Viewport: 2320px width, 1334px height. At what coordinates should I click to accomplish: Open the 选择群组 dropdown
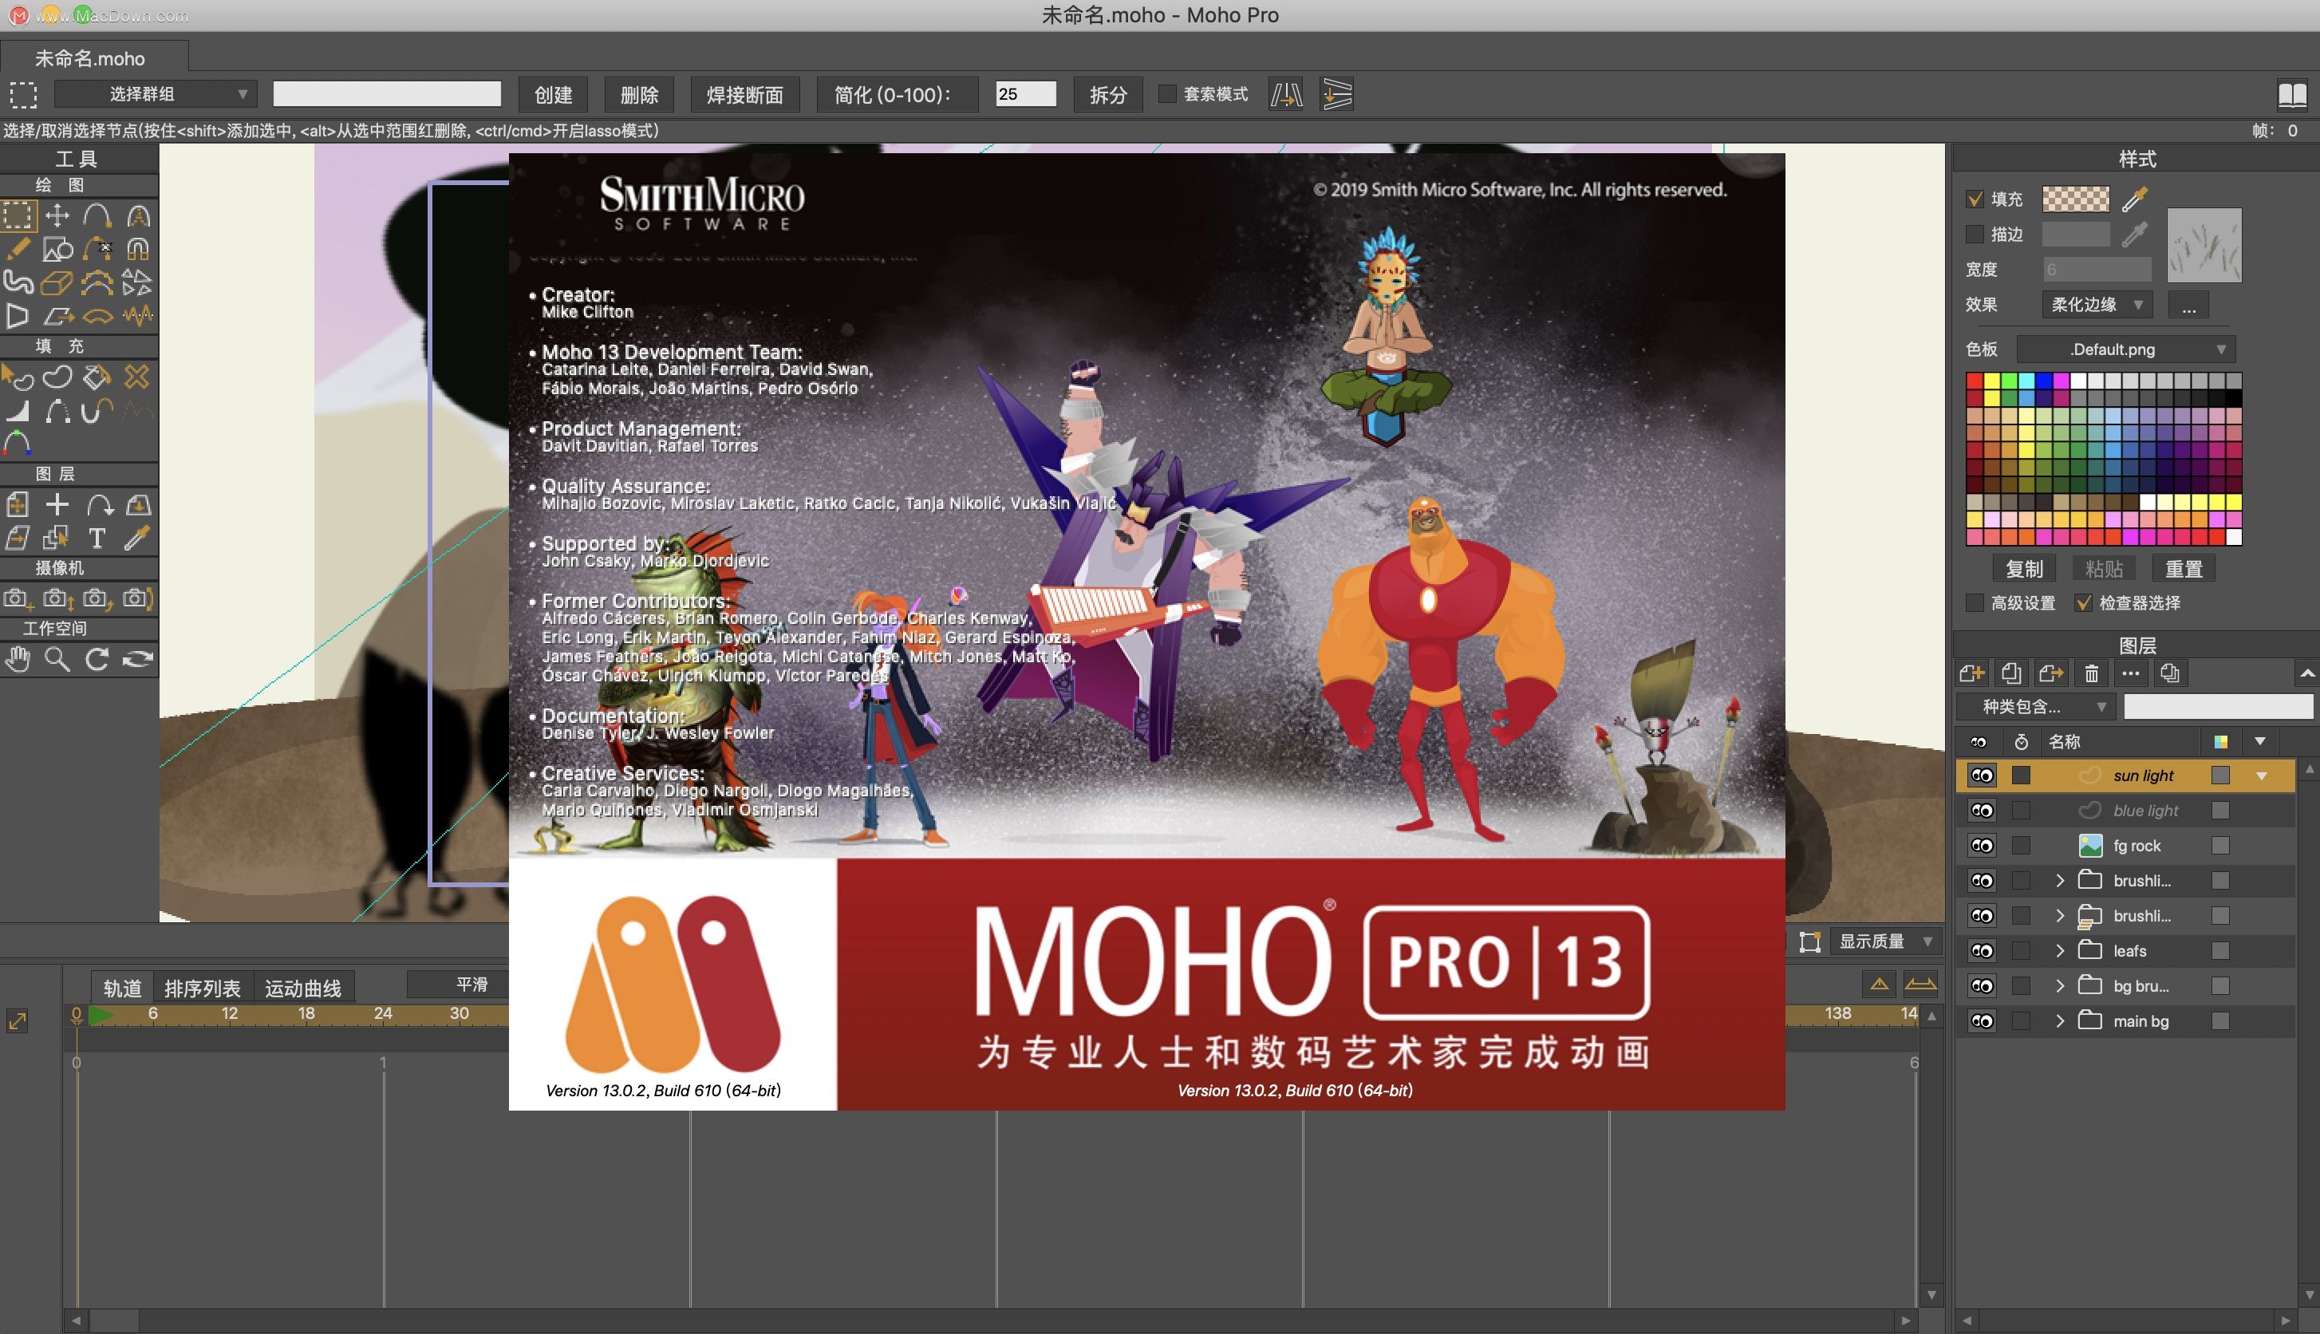(x=156, y=94)
